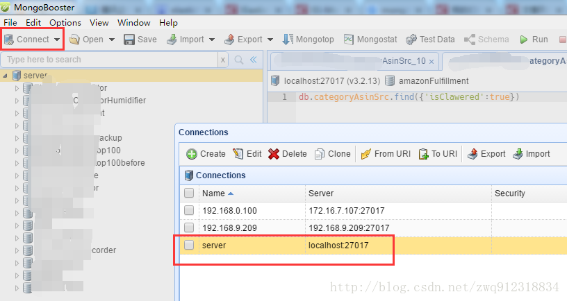Open the File menu

tap(10, 22)
